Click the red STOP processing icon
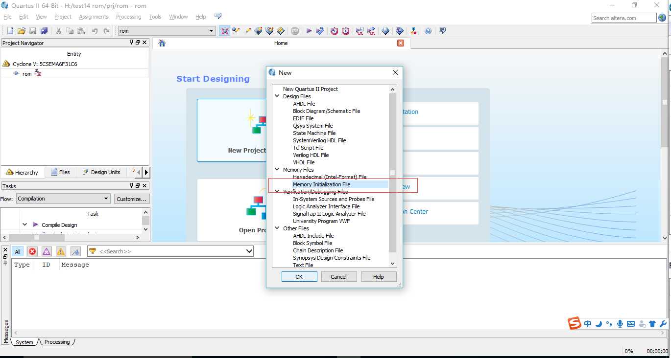The image size is (671, 358). coord(295,31)
